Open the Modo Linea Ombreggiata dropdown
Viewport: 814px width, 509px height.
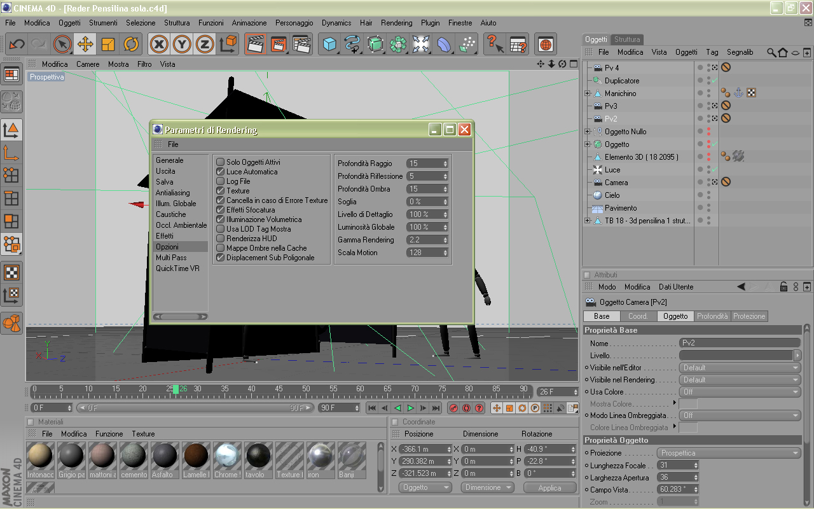click(x=740, y=415)
